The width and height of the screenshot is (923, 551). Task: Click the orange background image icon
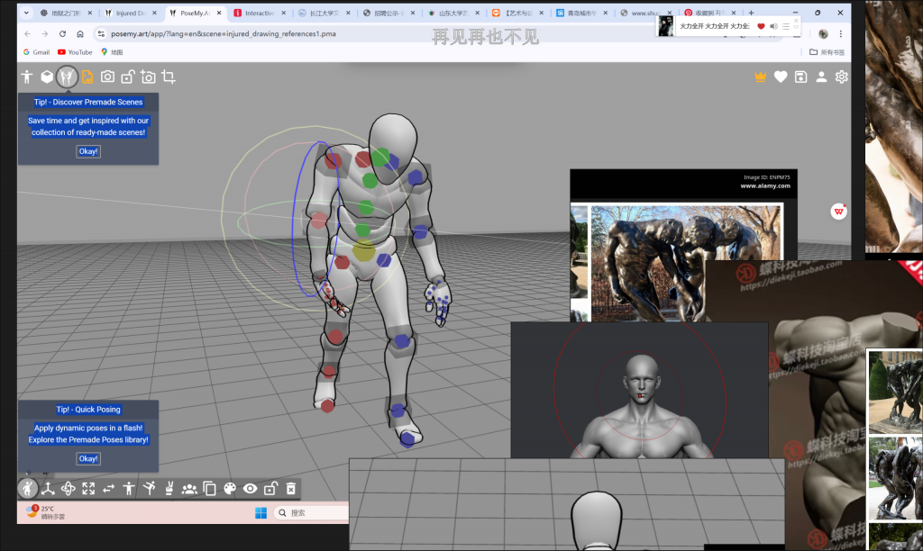pos(87,77)
